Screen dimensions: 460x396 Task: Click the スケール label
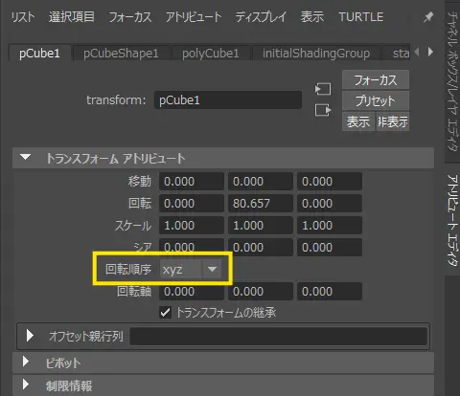pos(133,226)
